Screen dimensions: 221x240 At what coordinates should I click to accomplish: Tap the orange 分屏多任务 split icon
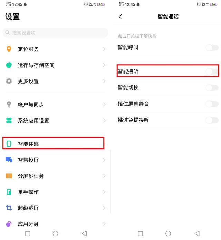[x=9, y=176]
